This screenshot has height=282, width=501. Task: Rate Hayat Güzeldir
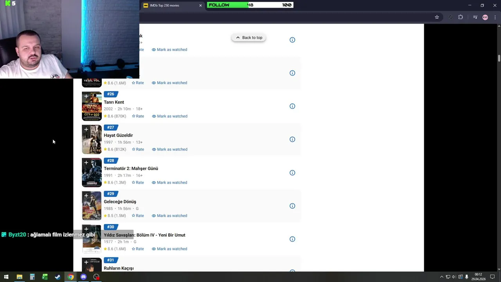coord(138,149)
